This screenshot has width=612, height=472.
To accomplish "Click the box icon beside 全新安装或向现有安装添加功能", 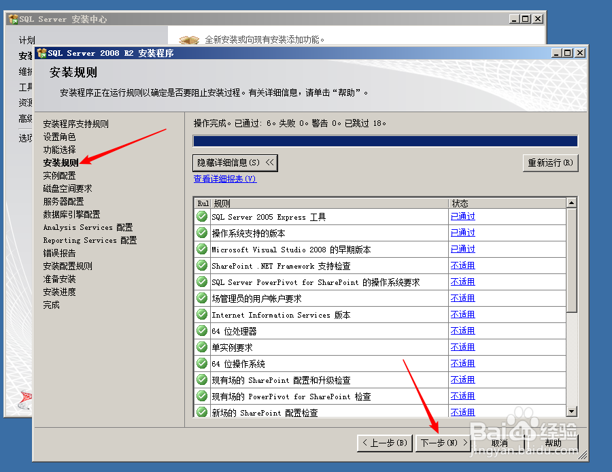I will 189,39.
